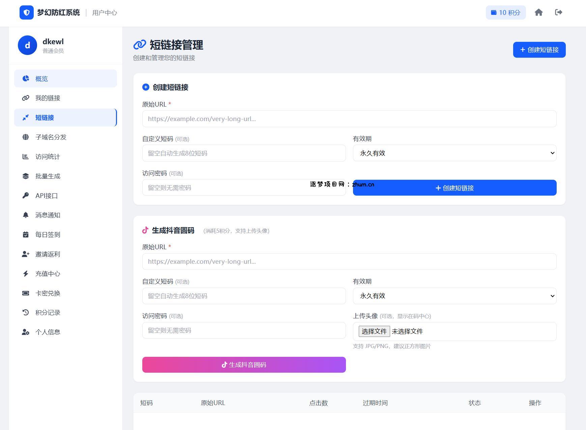Click the user gear icon beside 个人信息
Viewport: 586px width, 430px height.
click(26, 332)
